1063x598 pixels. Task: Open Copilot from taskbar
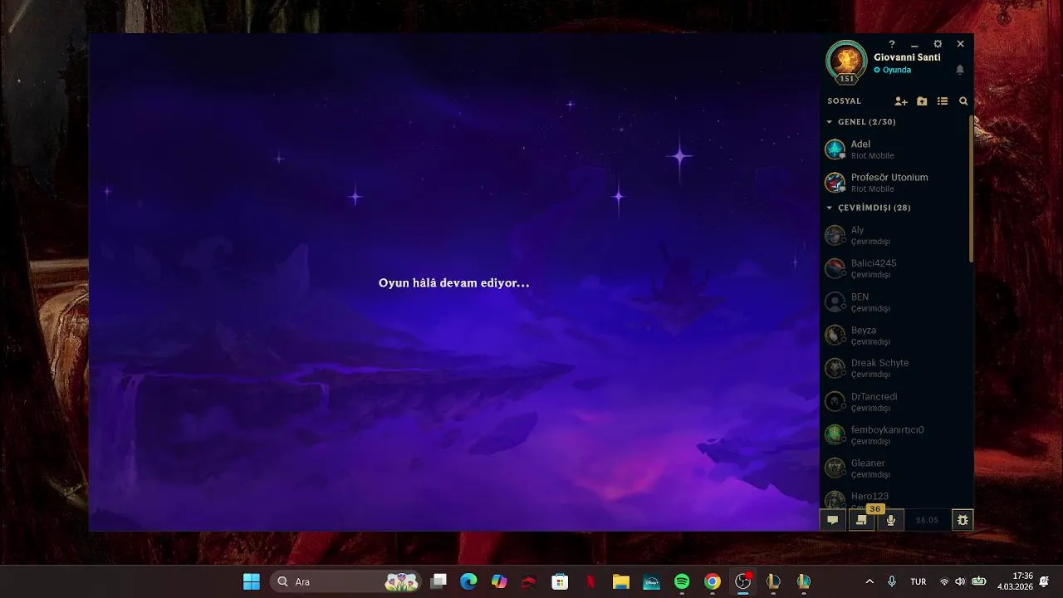(499, 581)
